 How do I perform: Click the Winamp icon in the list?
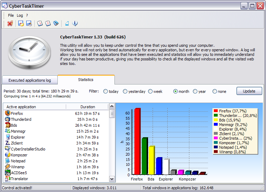[8, 167]
